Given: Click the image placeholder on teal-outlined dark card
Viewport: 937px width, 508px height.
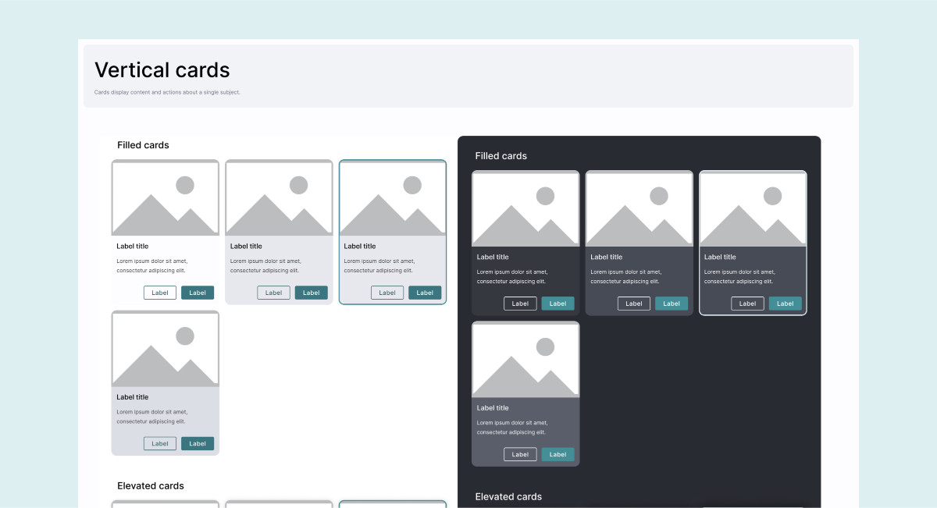Looking at the screenshot, I should pos(753,208).
